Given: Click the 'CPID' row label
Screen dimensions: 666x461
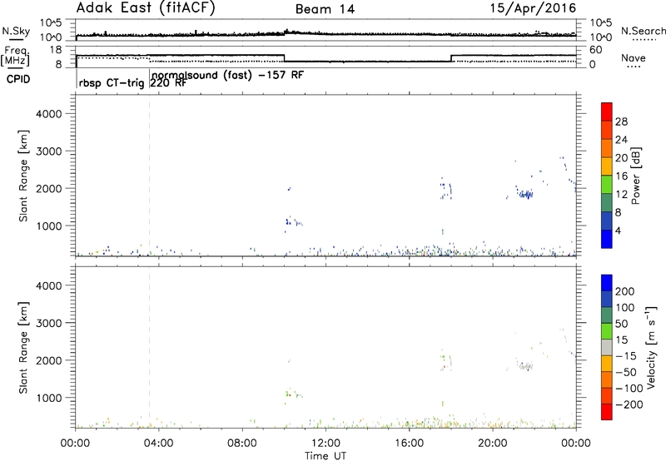Looking at the screenshot, I should (x=18, y=79).
